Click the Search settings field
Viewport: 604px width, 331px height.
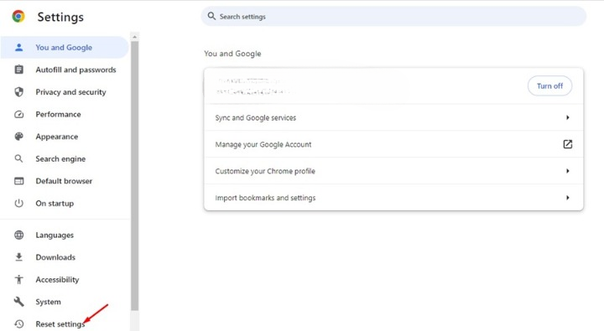(393, 16)
